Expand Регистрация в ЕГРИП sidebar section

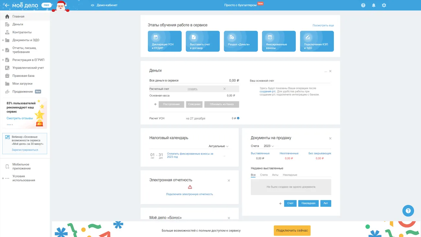coord(3,60)
